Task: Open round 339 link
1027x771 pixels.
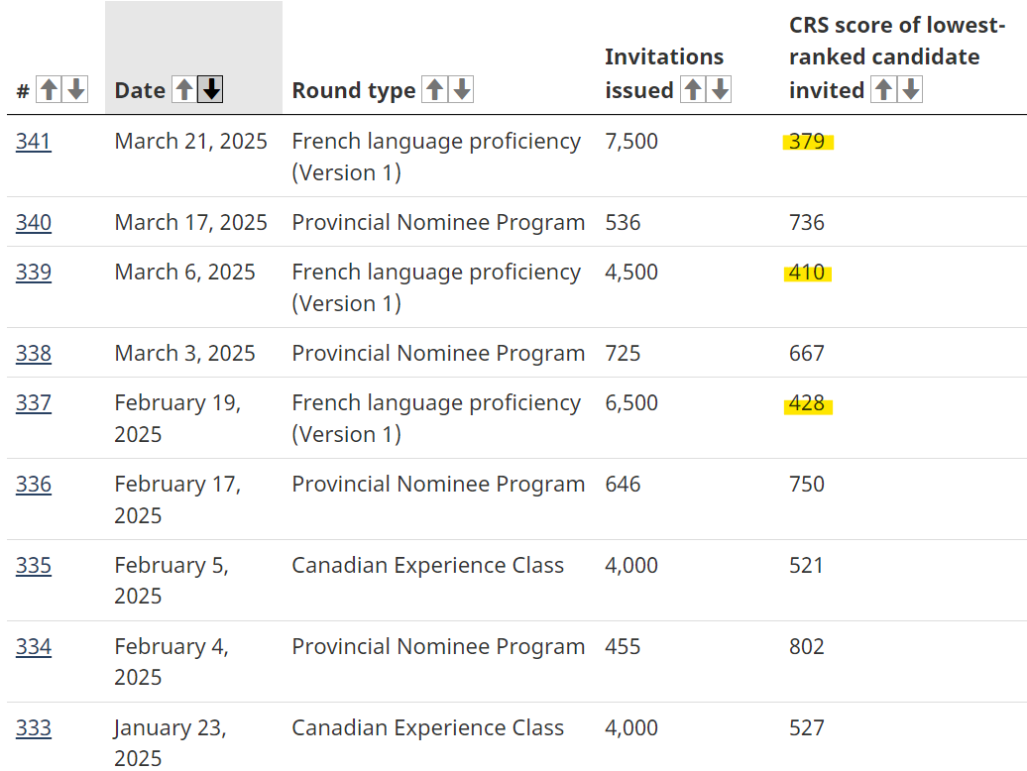Action: [33, 273]
